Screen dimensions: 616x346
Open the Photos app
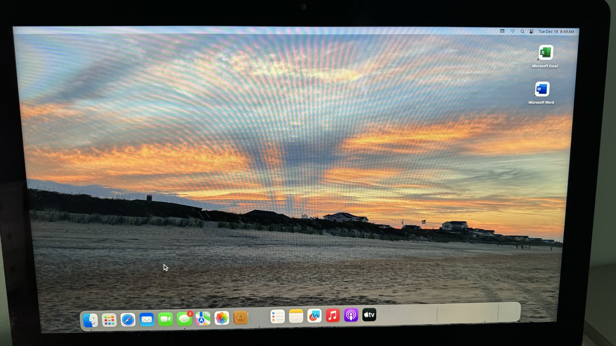[222, 318]
